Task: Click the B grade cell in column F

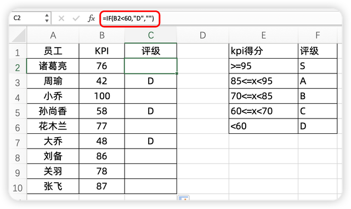Action: [318, 96]
